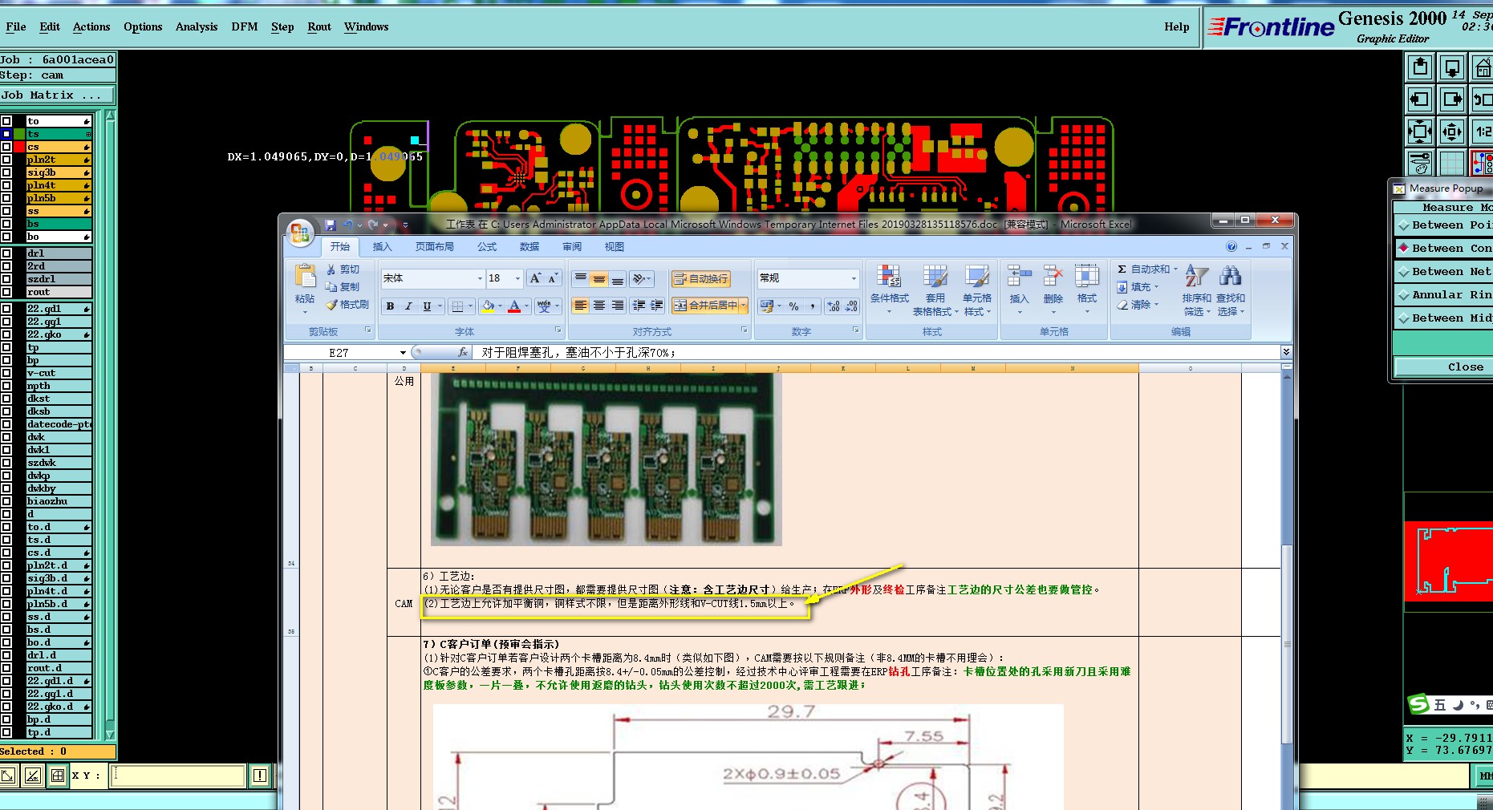Select 'Annular Rin' measure mode radio
Screen dimensions: 1493x810
[1404, 295]
